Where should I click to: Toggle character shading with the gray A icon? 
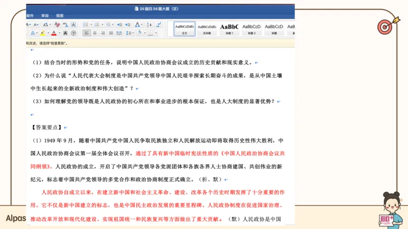tap(65, 33)
